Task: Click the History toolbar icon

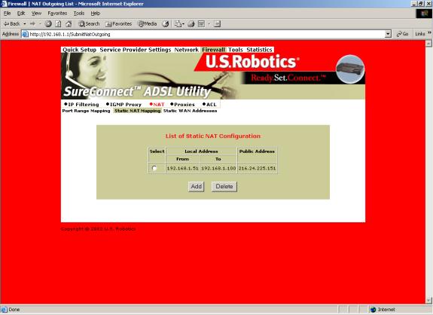Action: coord(166,24)
